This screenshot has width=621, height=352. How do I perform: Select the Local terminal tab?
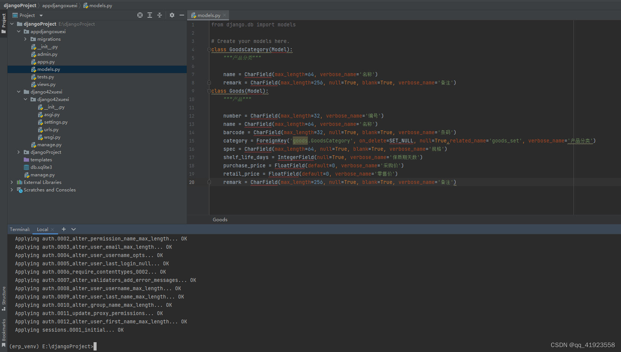point(42,229)
